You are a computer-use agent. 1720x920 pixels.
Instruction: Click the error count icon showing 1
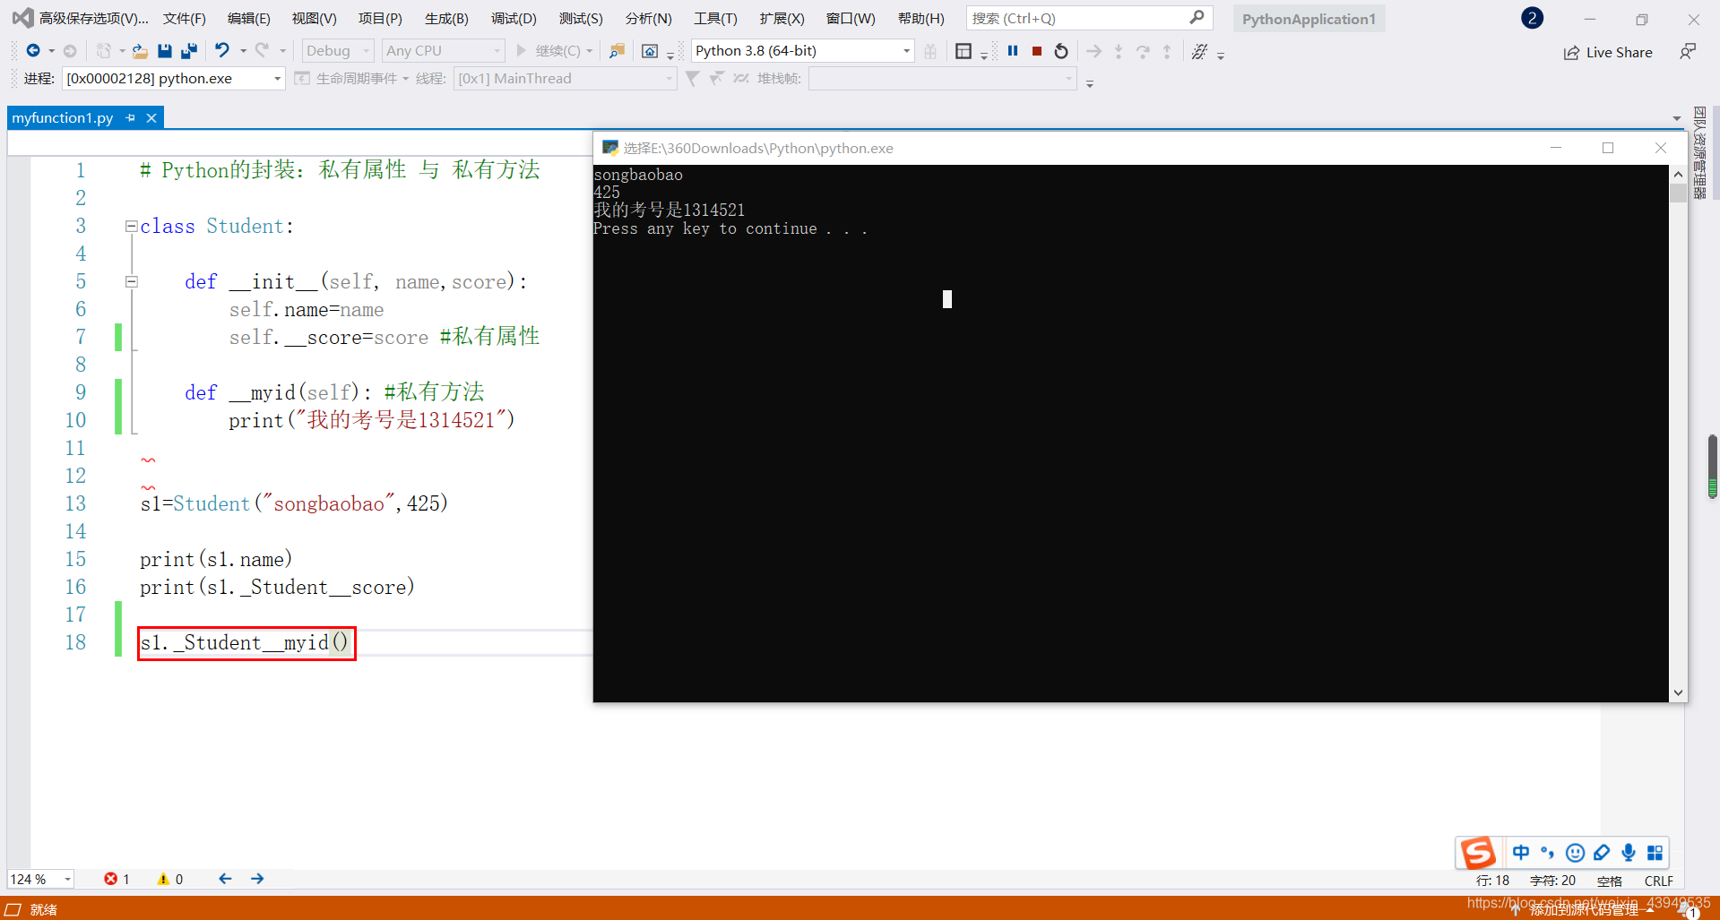pos(111,879)
